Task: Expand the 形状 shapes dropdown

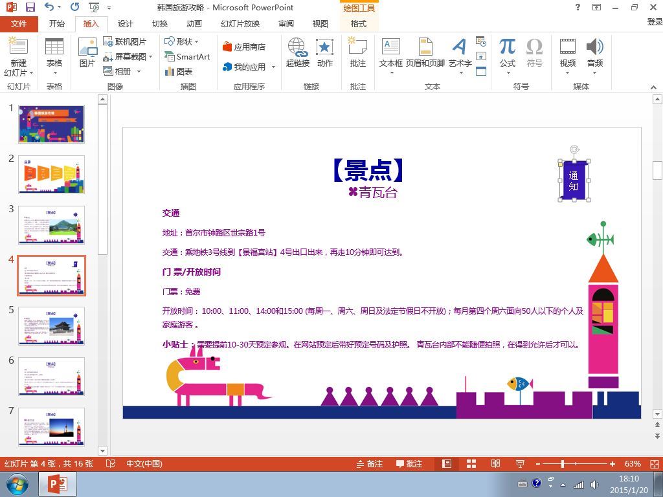Action: (x=181, y=41)
